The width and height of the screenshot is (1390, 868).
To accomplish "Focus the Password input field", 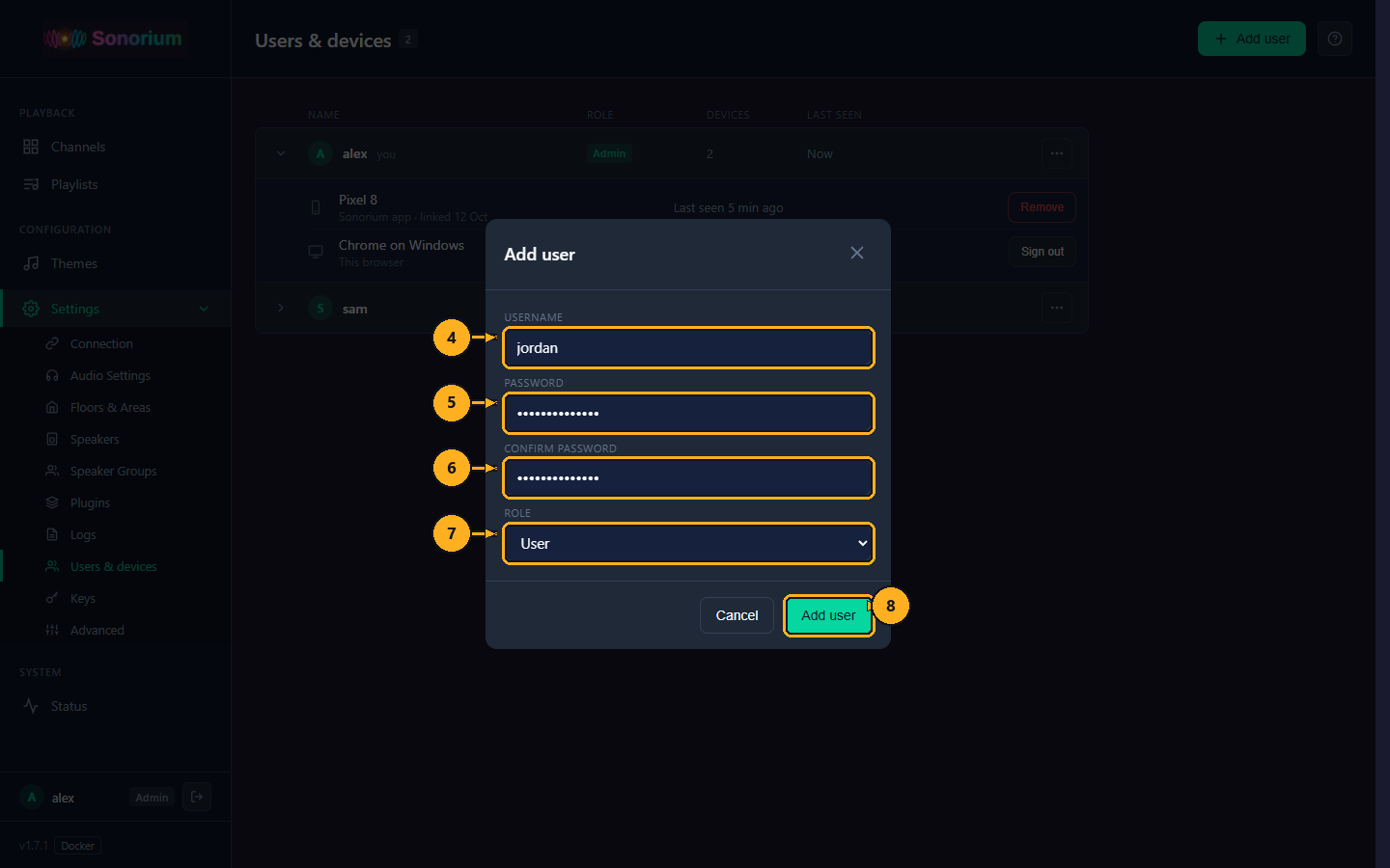I will click(688, 414).
